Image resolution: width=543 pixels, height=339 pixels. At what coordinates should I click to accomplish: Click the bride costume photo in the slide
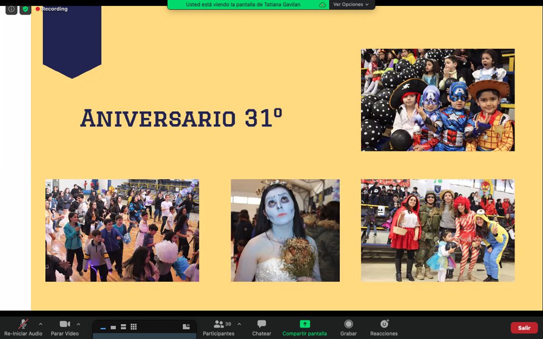coord(285,231)
